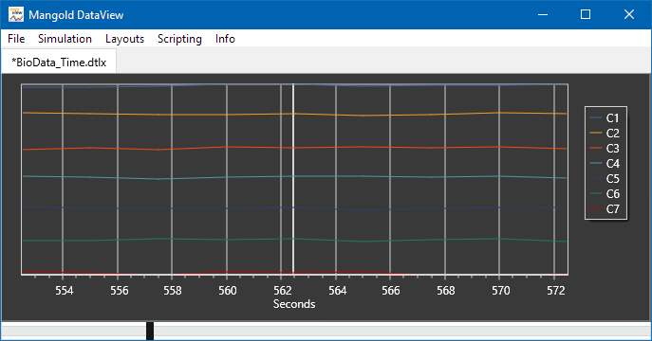Click the C6 legend entry
The image size is (652, 341).
coord(605,194)
